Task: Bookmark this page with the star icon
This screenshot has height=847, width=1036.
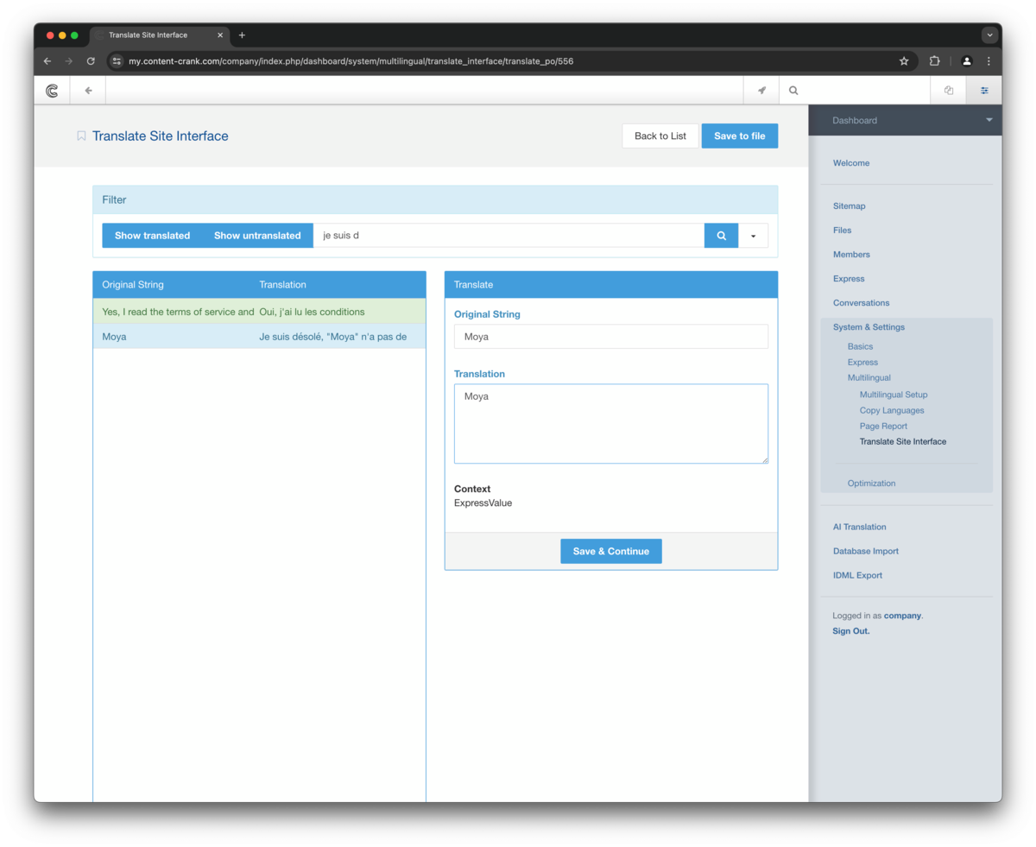Action: [904, 61]
